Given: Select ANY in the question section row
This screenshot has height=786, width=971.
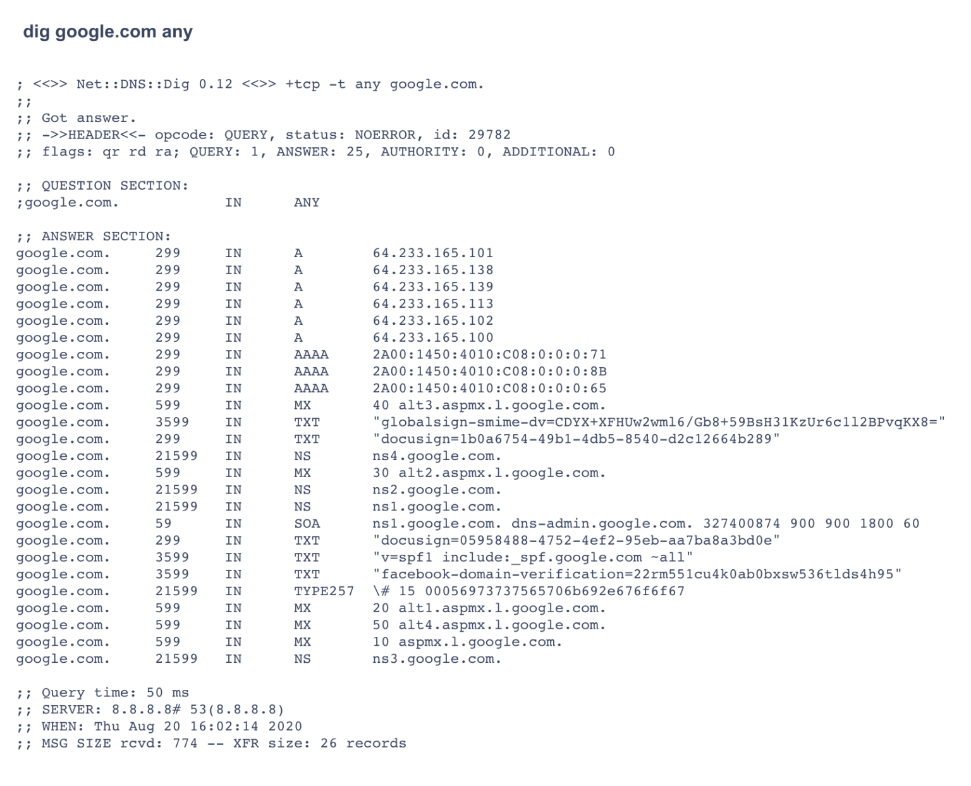Looking at the screenshot, I should click(307, 203).
